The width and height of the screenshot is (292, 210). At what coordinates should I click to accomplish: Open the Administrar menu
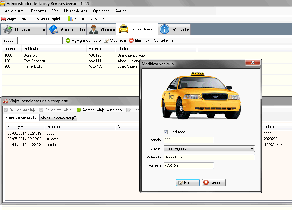[15, 11]
